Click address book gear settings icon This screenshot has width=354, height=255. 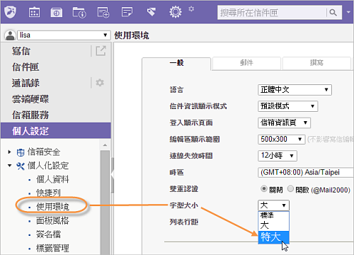pyautogui.click(x=100, y=83)
